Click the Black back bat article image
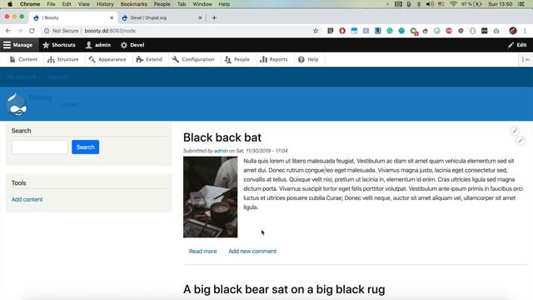The image size is (533, 300). tap(211, 197)
